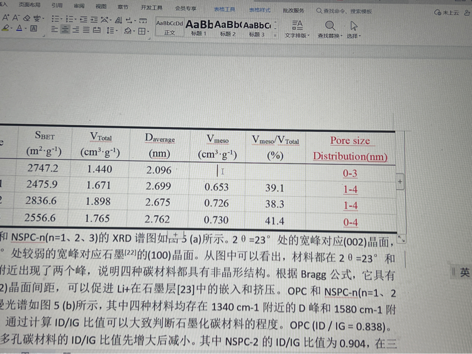
Task: Toggle center text alignment
Action: [x=65, y=29]
